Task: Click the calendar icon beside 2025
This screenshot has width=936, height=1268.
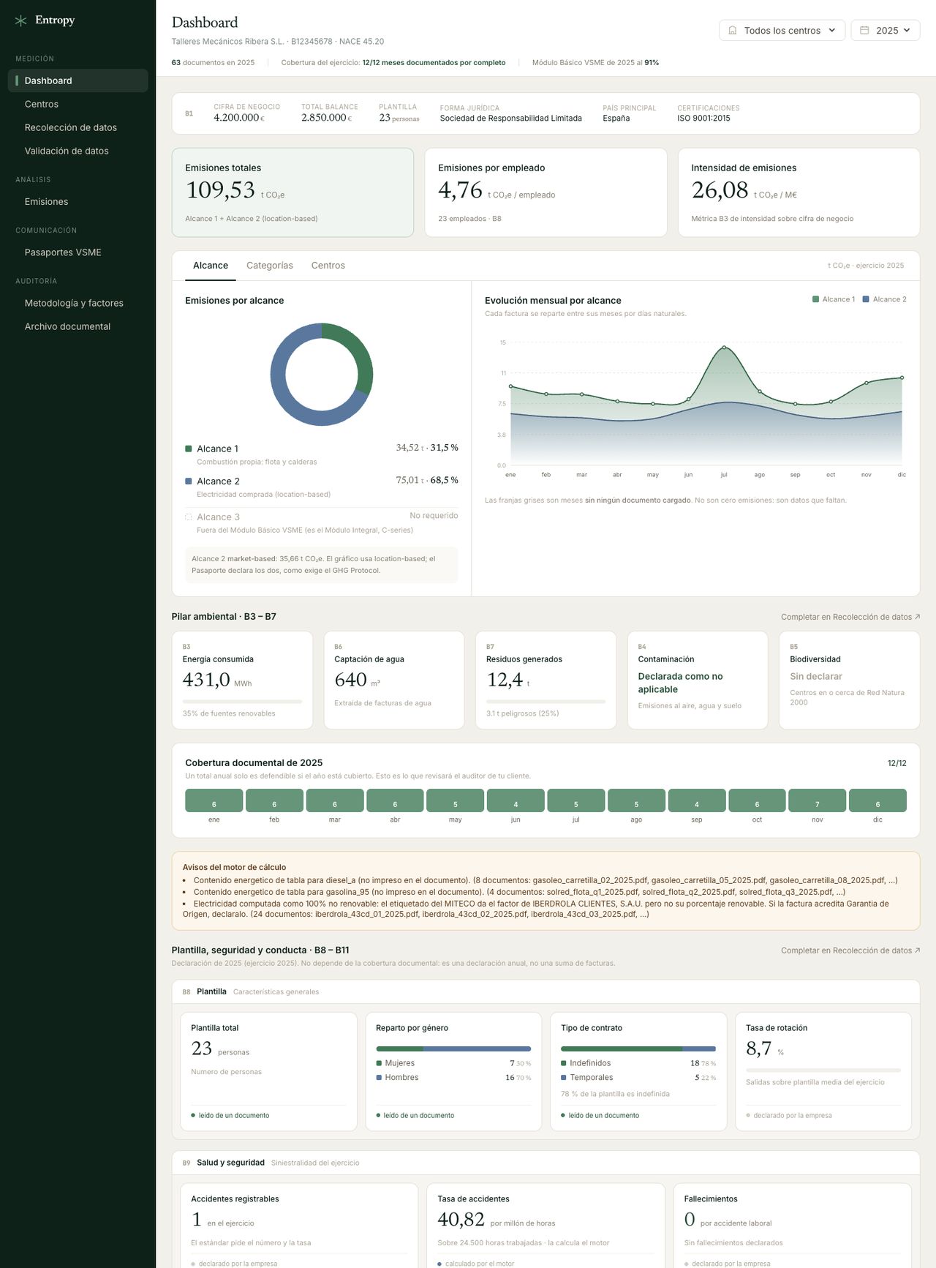Action: 864,31
